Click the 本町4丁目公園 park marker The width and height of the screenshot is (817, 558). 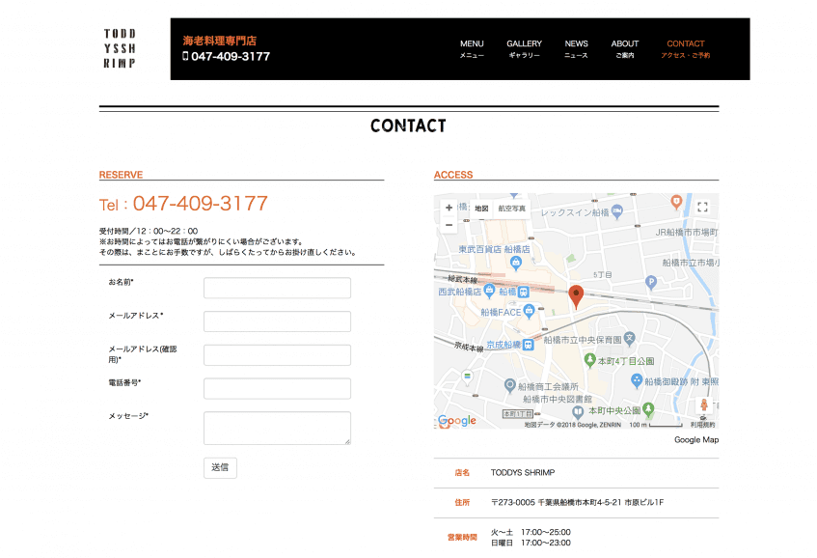pos(589,360)
